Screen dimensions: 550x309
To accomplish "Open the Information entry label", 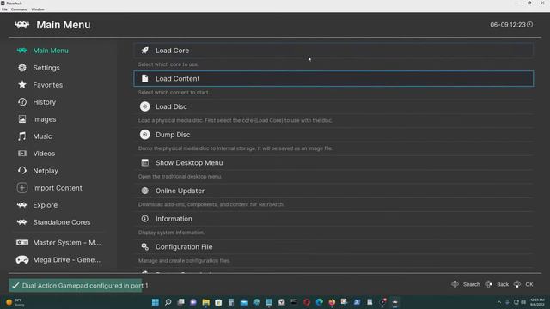I will pyautogui.click(x=174, y=219).
